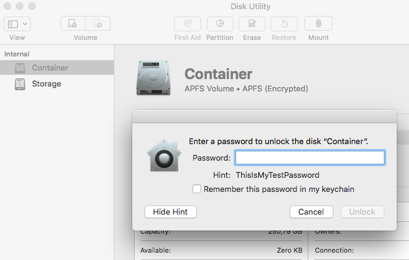Click the Mount toolbar icon

pyautogui.click(x=318, y=24)
